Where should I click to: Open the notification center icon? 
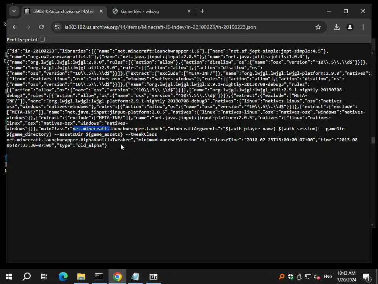(x=366, y=277)
